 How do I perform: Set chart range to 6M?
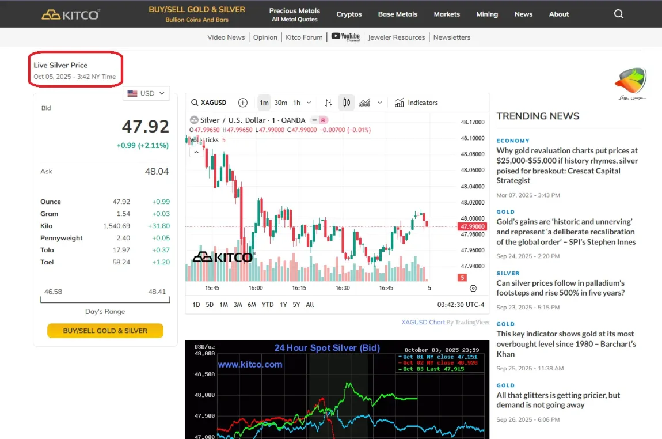coord(252,305)
